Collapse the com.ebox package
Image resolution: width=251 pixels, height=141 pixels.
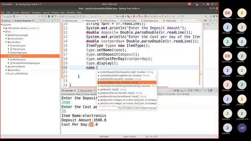click(x=6, y=42)
